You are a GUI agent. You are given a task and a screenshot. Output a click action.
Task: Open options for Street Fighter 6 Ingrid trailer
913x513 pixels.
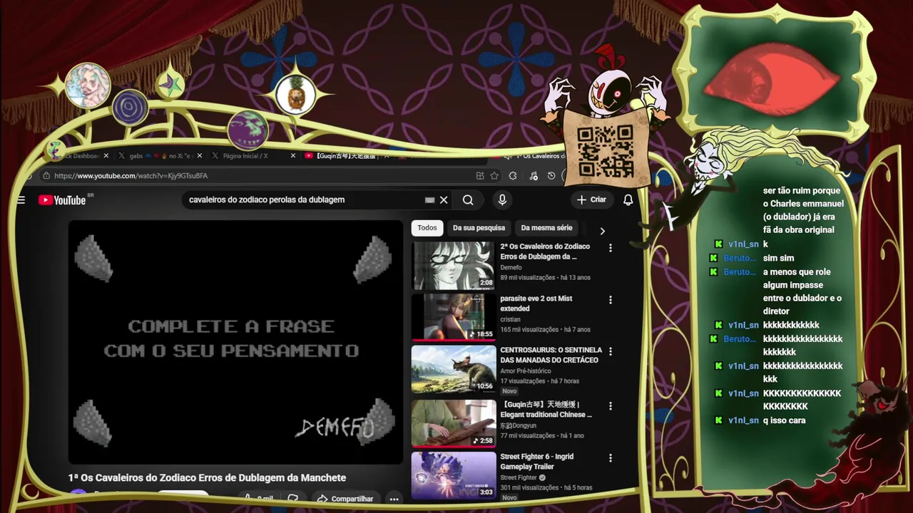[x=610, y=458]
